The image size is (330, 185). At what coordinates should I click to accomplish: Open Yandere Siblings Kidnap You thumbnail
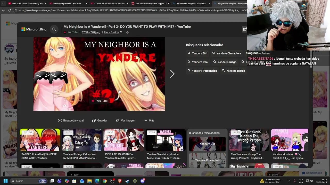coord(82,140)
